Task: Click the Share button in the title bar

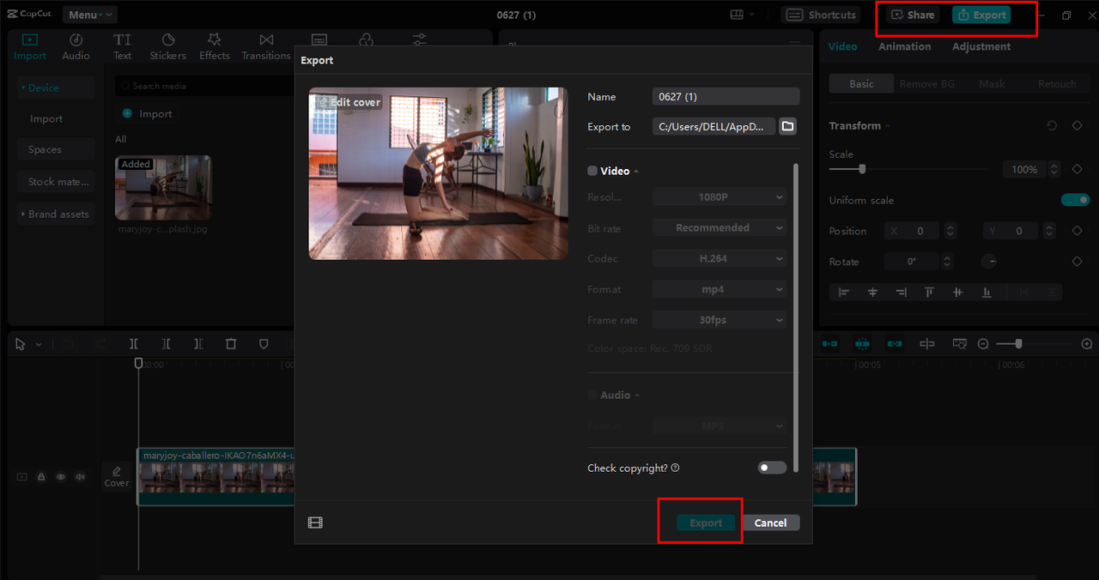Action: [913, 15]
